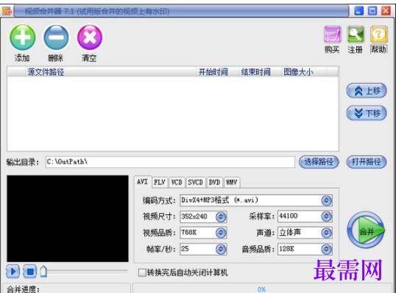
Task: Click the pink Clear (清空) icon
Action: click(90, 37)
